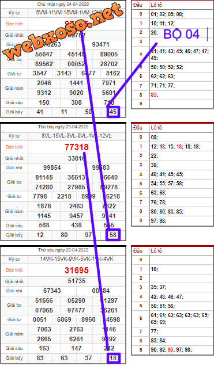Click the header 'Chủ nhật ngày 24-04-2022'
The image size is (214, 366).
click(x=63, y=5)
